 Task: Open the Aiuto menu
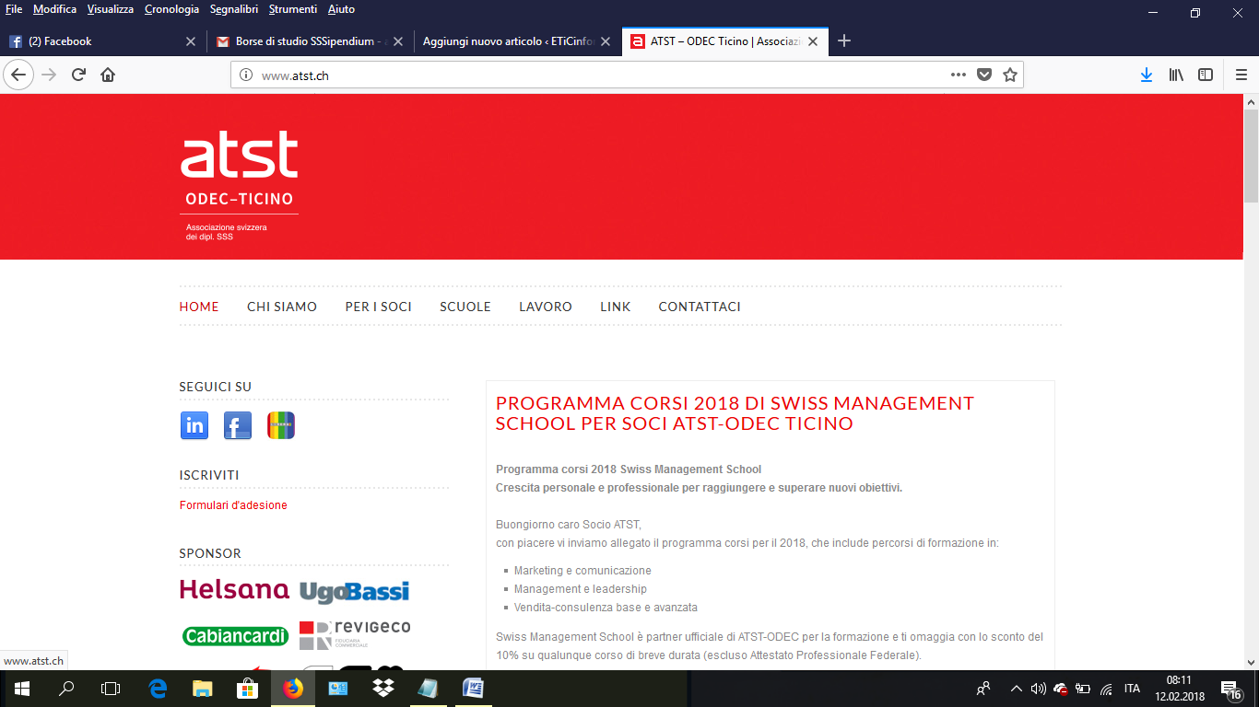[341, 9]
